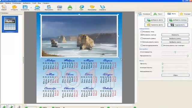
Task: Click the seascape photo on the calendar canvas
Action: coord(79,36)
